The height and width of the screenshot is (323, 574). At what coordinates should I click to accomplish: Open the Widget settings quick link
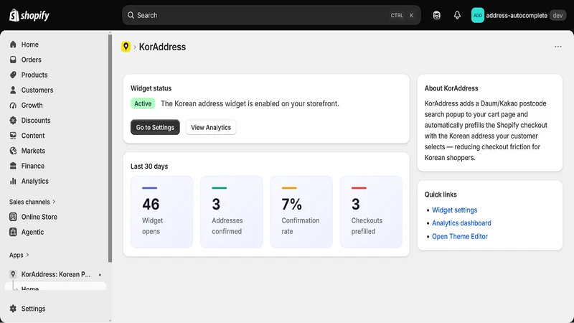454,210
